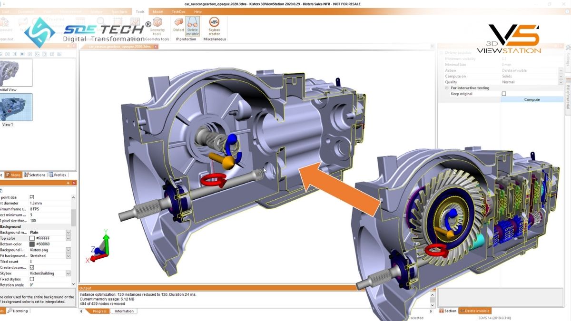This screenshot has width=571, height=321.
Task: Open the Model ribbon tab
Action: (158, 11)
